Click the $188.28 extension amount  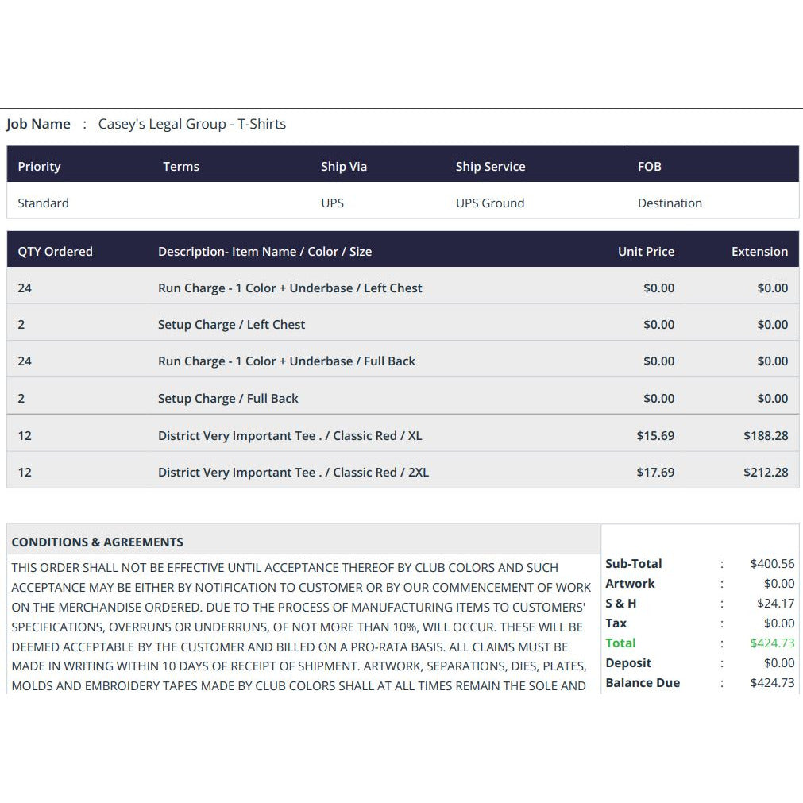(766, 436)
